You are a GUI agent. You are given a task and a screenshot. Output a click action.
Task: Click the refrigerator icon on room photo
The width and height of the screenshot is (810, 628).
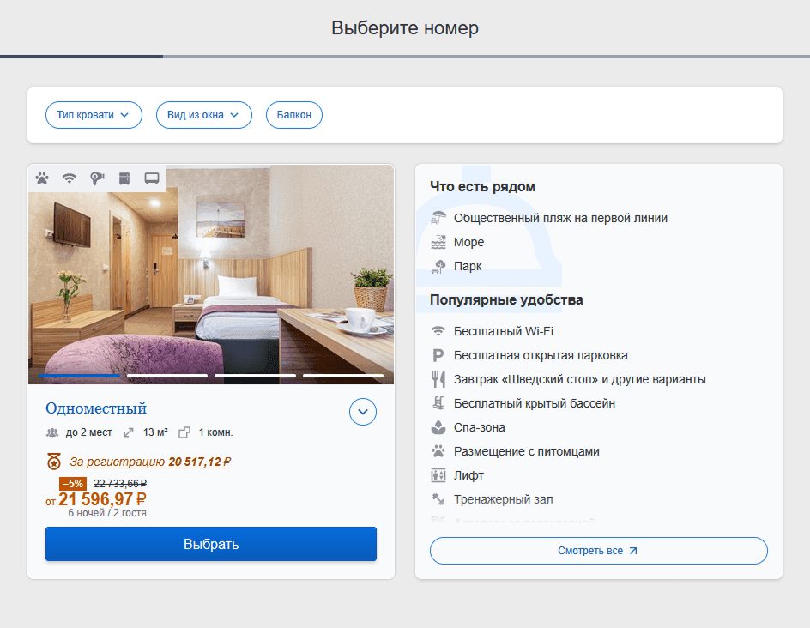[124, 178]
